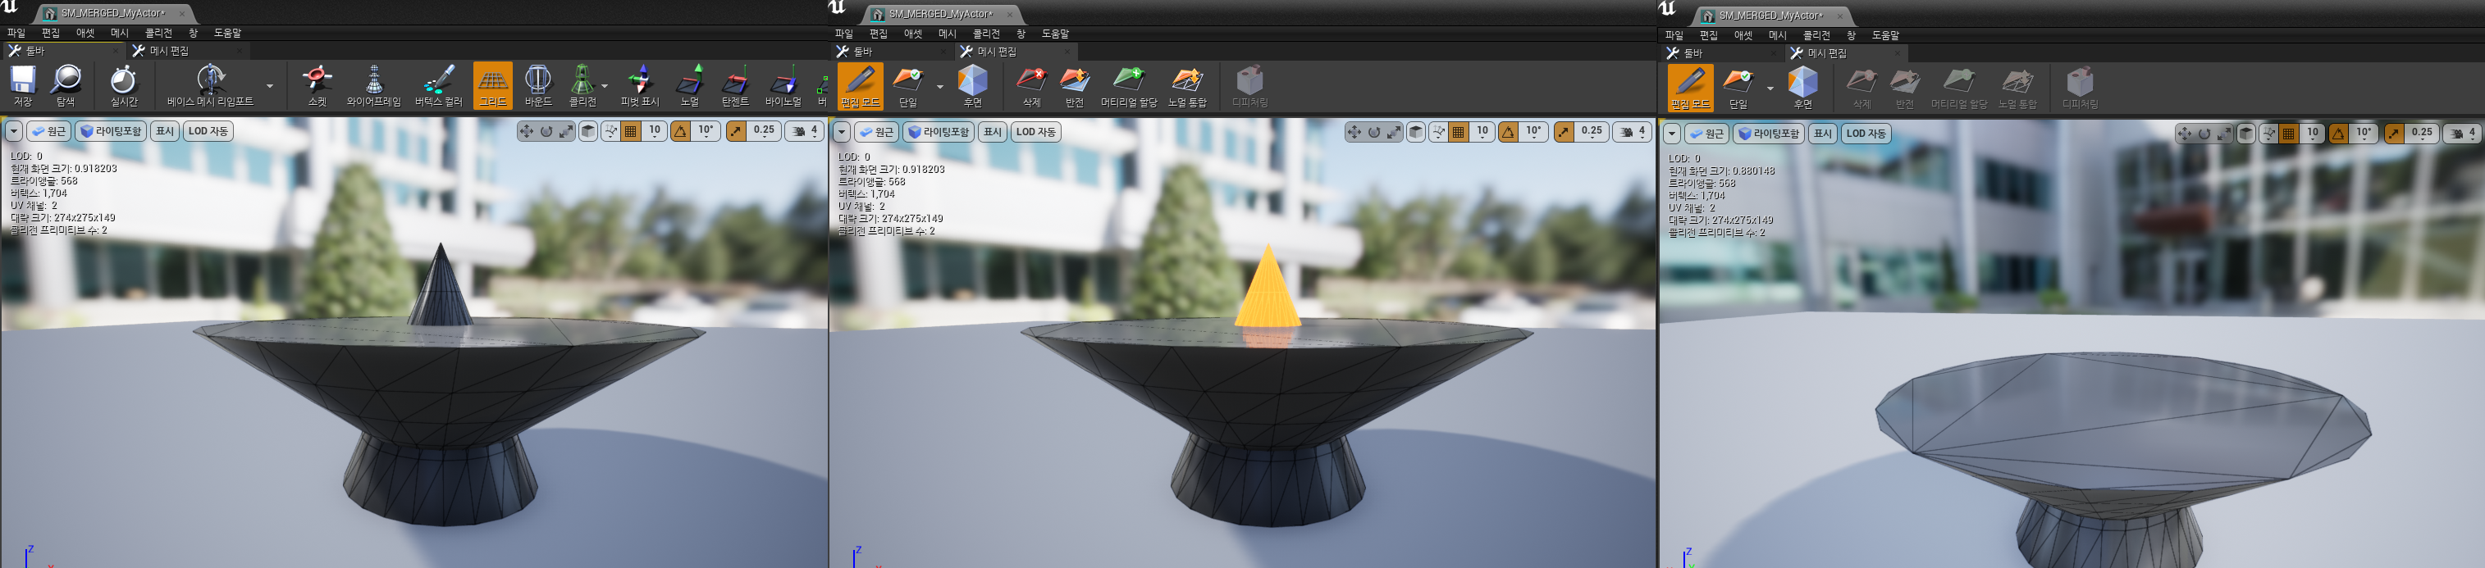Toggle Show Pivot (피벗 표시) icon

click(x=640, y=85)
